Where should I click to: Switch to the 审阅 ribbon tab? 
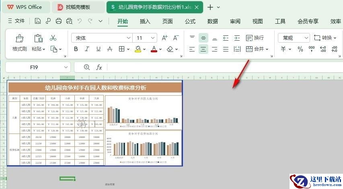(235, 21)
